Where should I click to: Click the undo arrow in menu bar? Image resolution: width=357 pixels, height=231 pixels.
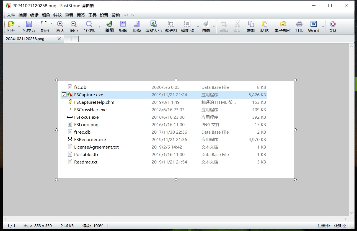click(x=126, y=15)
